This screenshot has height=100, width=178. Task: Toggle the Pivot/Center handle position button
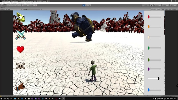[25, 5]
